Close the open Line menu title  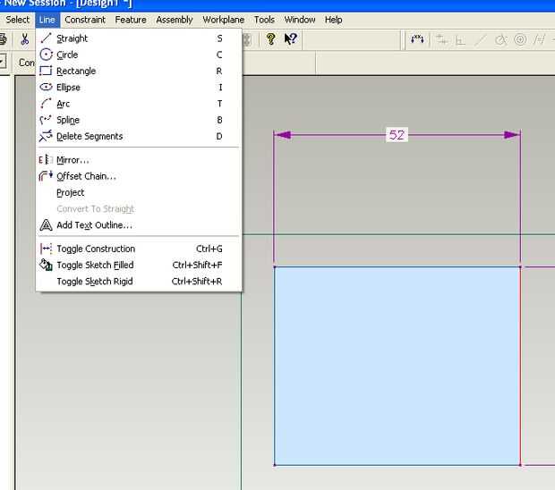click(47, 20)
